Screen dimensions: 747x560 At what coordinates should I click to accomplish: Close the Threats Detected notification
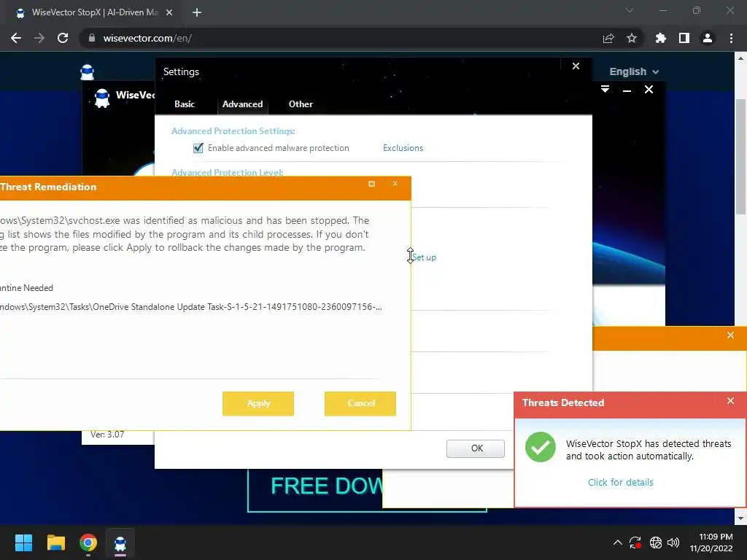(730, 401)
